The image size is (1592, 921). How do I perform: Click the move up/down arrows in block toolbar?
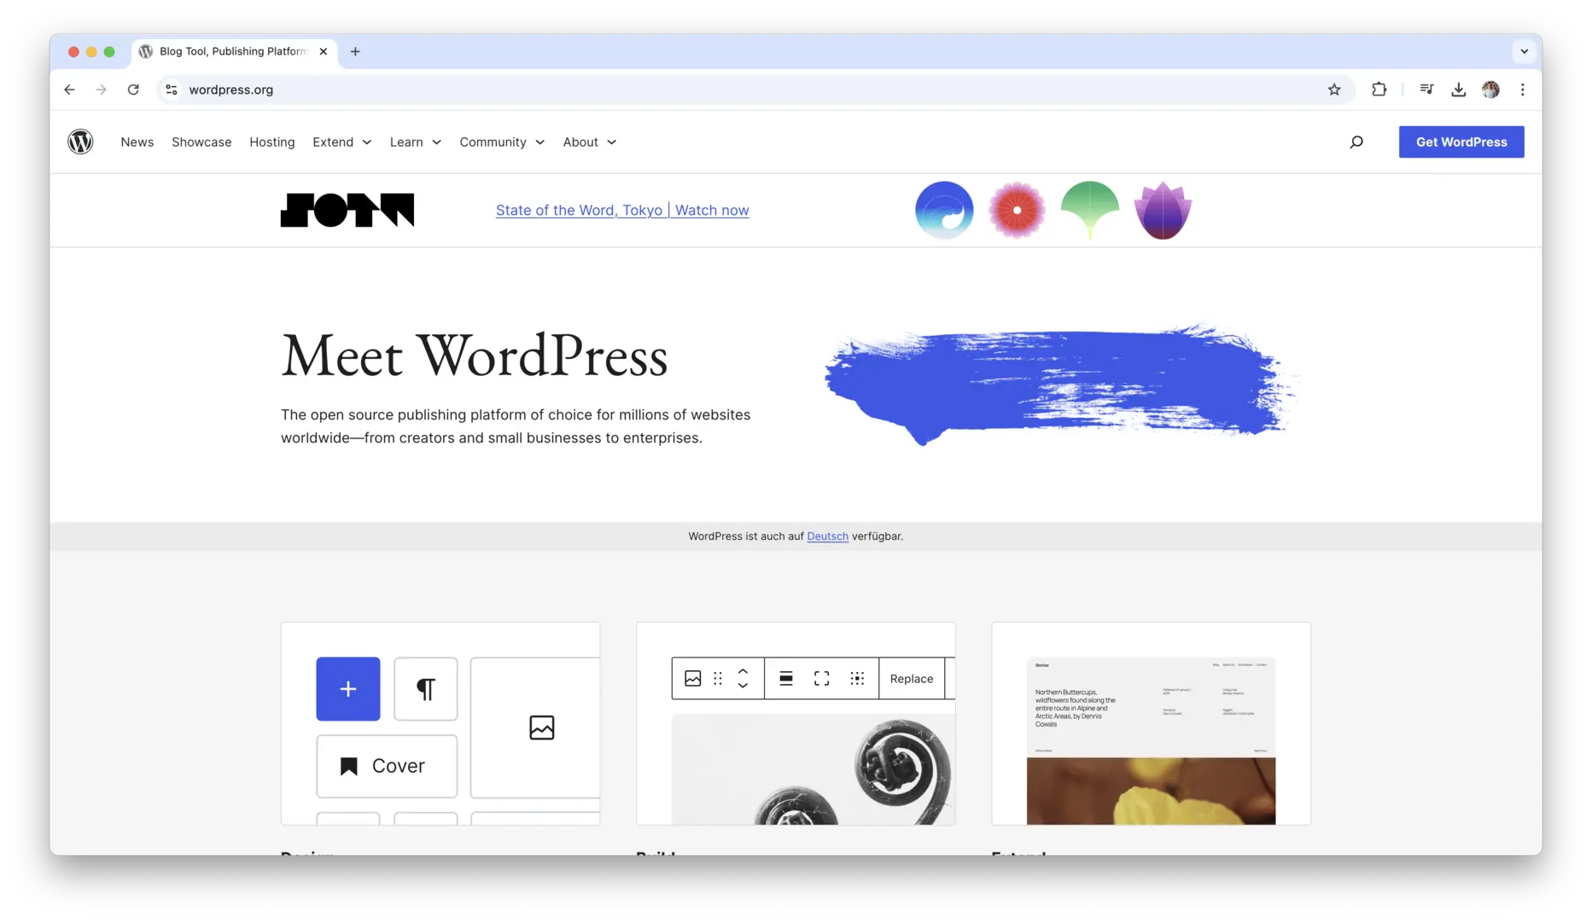[743, 679]
